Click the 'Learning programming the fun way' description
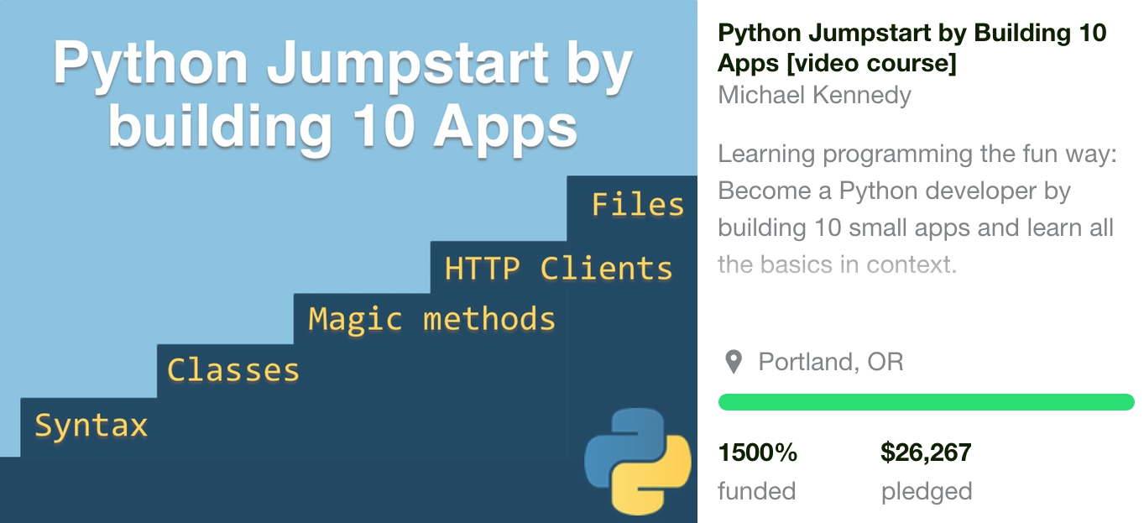The height and width of the screenshot is (523, 1144). (x=917, y=154)
